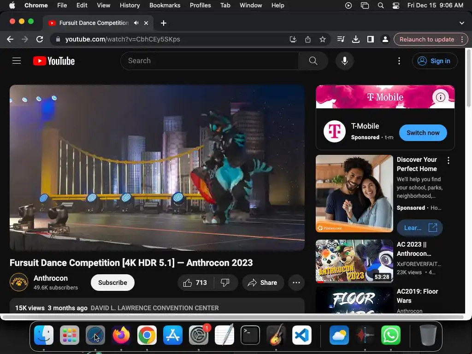Click DAVID L. LAWRENCE CONVENTION CENTER text
Image resolution: width=472 pixels, height=354 pixels.
point(155,308)
